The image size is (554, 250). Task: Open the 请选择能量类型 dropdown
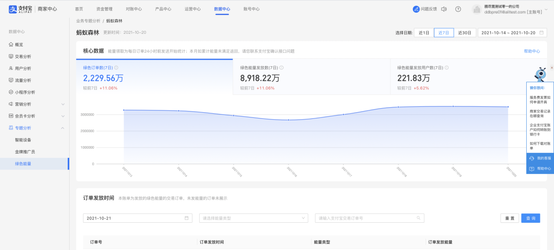[x=254, y=218]
